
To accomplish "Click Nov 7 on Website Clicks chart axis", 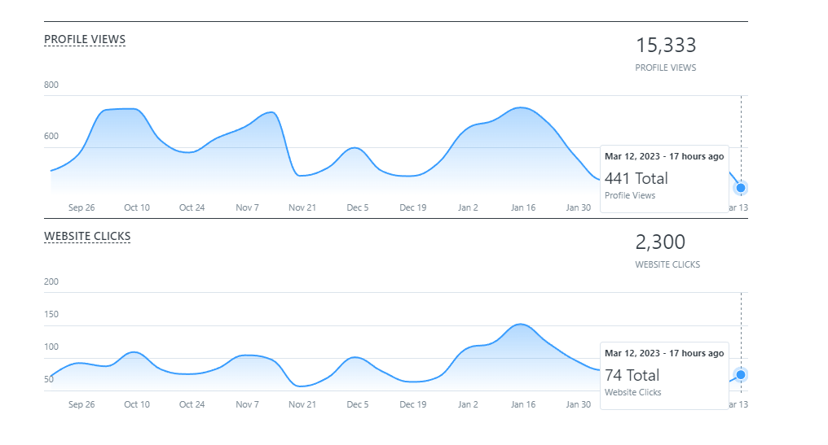I will [x=248, y=404].
